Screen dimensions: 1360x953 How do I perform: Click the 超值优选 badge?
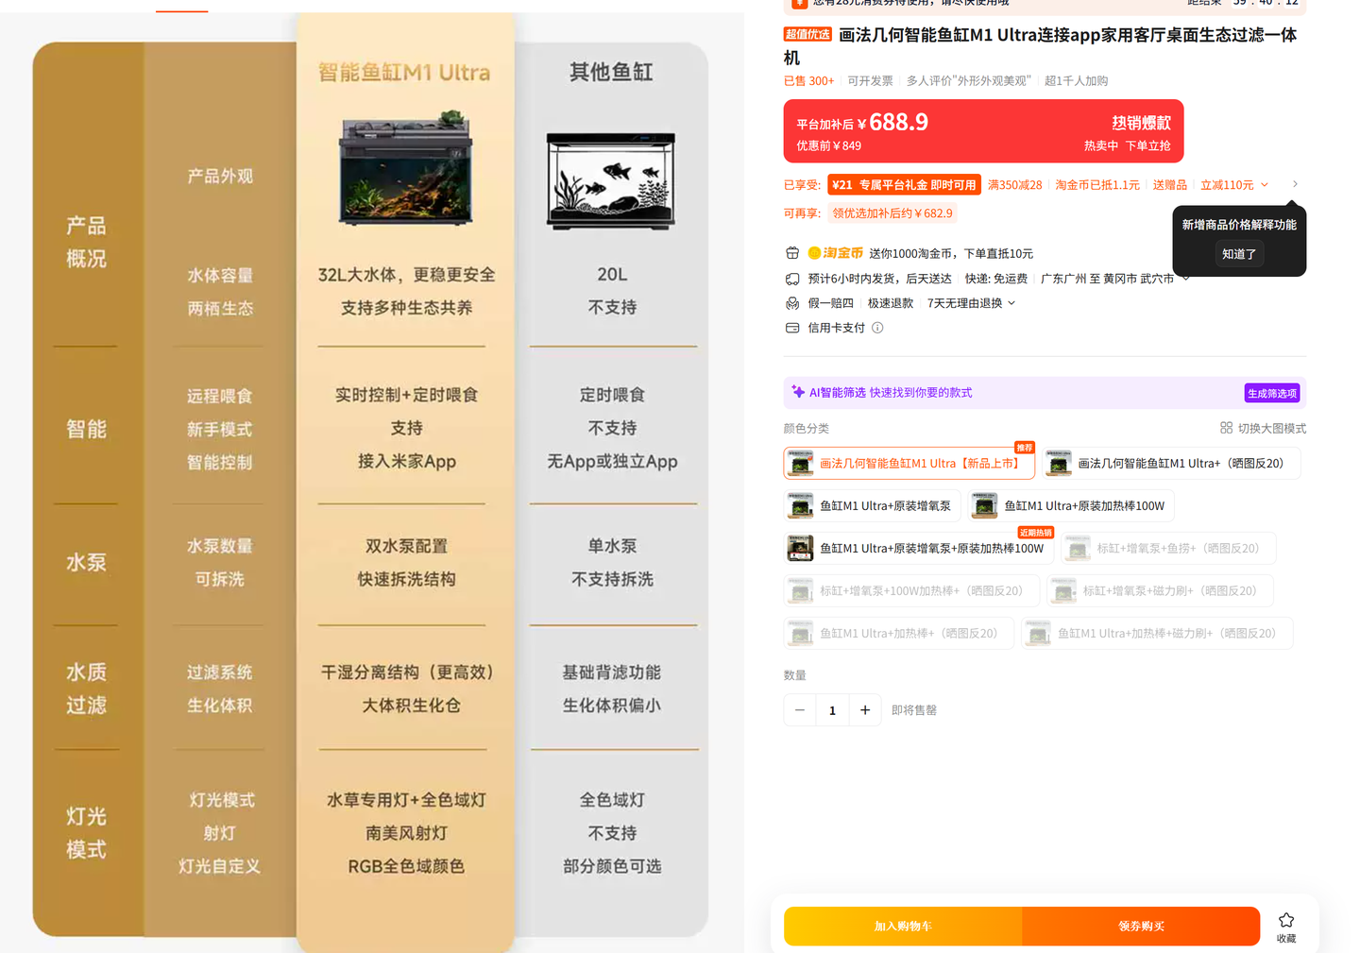(x=807, y=34)
